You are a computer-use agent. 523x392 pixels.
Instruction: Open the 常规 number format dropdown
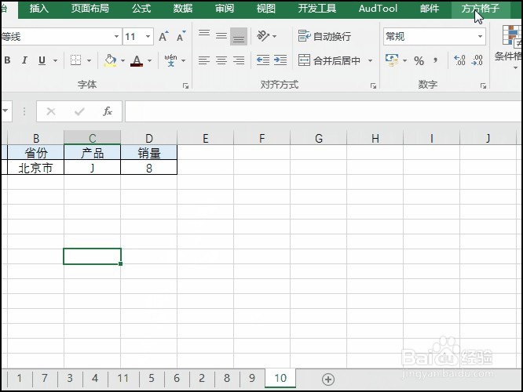480,36
